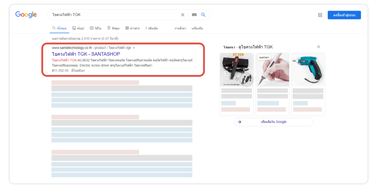This screenshot has width=377, height=188.
Task: Expand the arrow beside santatechnology URL
Action: pyautogui.click(x=134, y=48)
